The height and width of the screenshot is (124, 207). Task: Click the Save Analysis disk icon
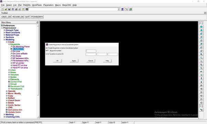coord(9,9)
